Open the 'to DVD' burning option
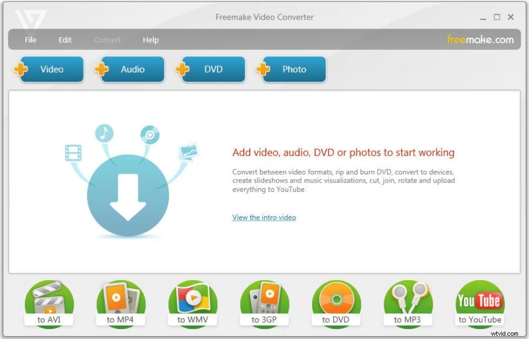 tap(336, 302)
